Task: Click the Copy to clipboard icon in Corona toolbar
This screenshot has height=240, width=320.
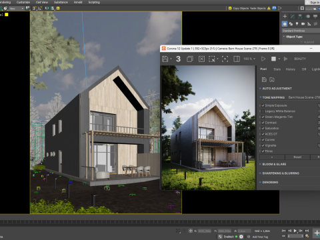Action: 190,59
